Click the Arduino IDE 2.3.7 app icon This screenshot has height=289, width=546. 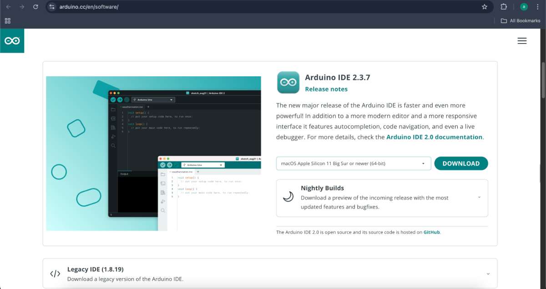coord(288,82)
